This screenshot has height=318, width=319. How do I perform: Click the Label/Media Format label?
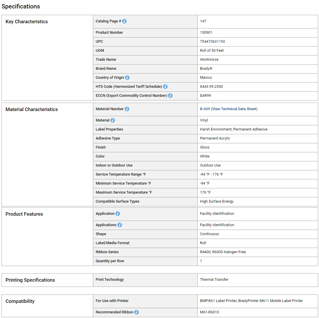pos(112,243)
